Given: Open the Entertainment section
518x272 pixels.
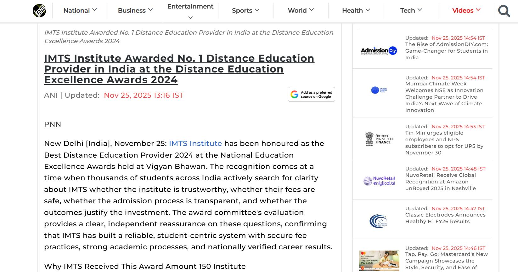Looking at the screenshot, I should pos(190,7).
